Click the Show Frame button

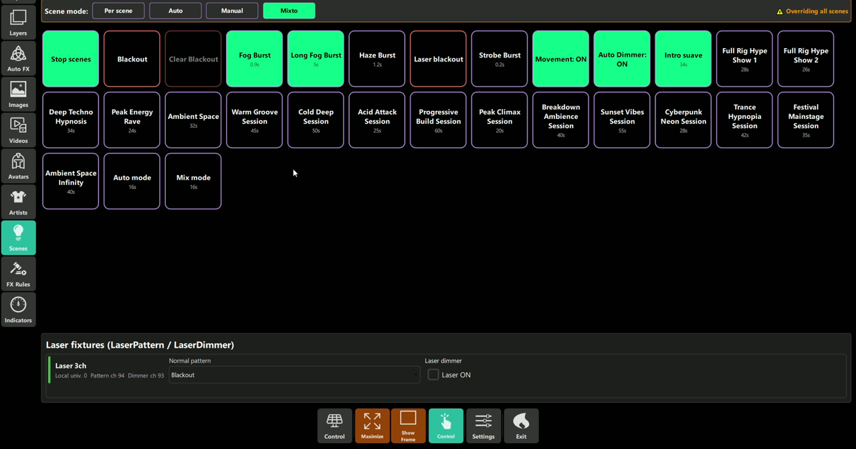[x=408, y=426]
